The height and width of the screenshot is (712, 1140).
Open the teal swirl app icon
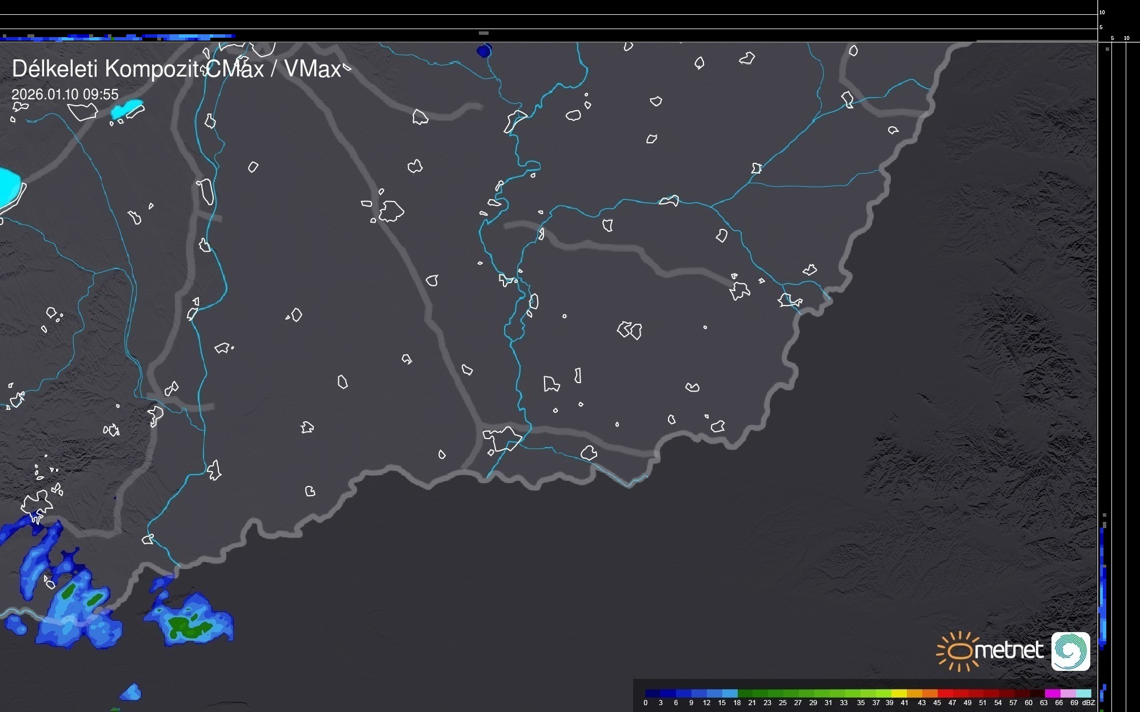tap(1070, 651)
